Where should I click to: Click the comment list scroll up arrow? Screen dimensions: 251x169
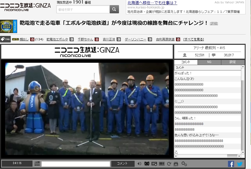click(243, 67)
